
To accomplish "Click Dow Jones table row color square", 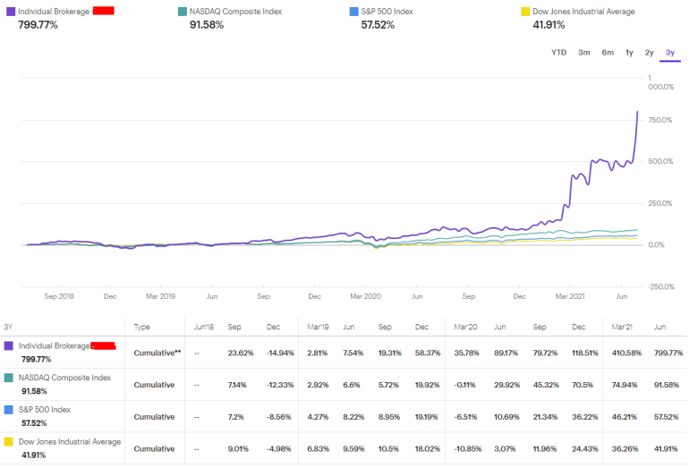I will pyautogui.click(x=8, y=442).
